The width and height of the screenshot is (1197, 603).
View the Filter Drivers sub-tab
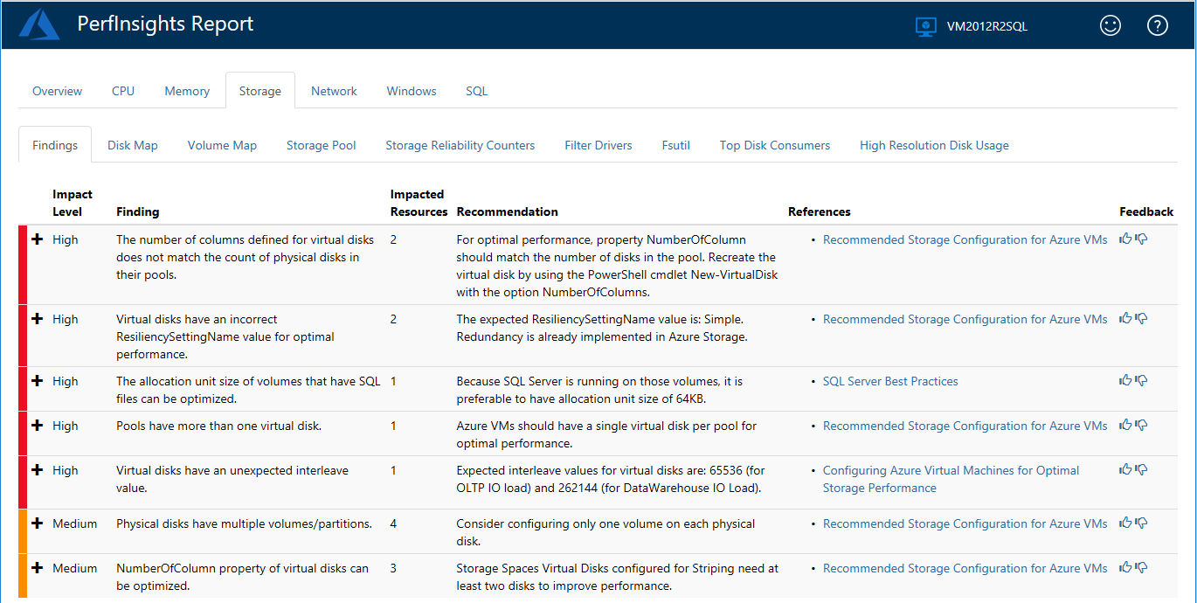tap(598, 145)
